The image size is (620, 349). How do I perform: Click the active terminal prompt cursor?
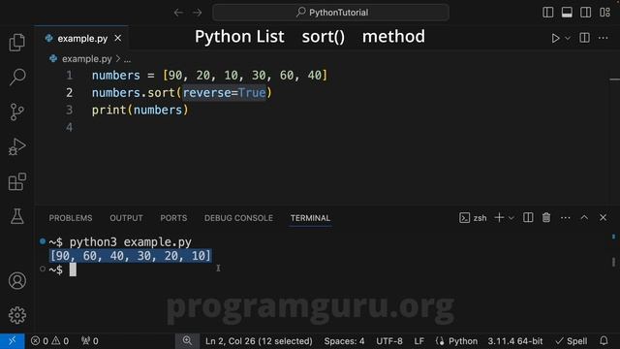73,270
